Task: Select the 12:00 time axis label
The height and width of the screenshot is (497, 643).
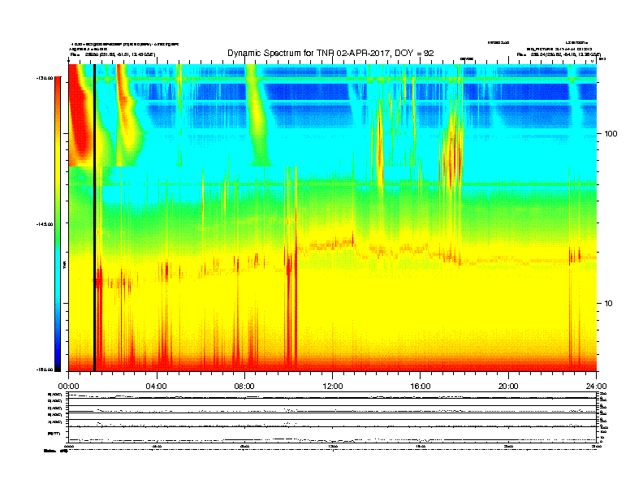Action: (x=333, y=387)
